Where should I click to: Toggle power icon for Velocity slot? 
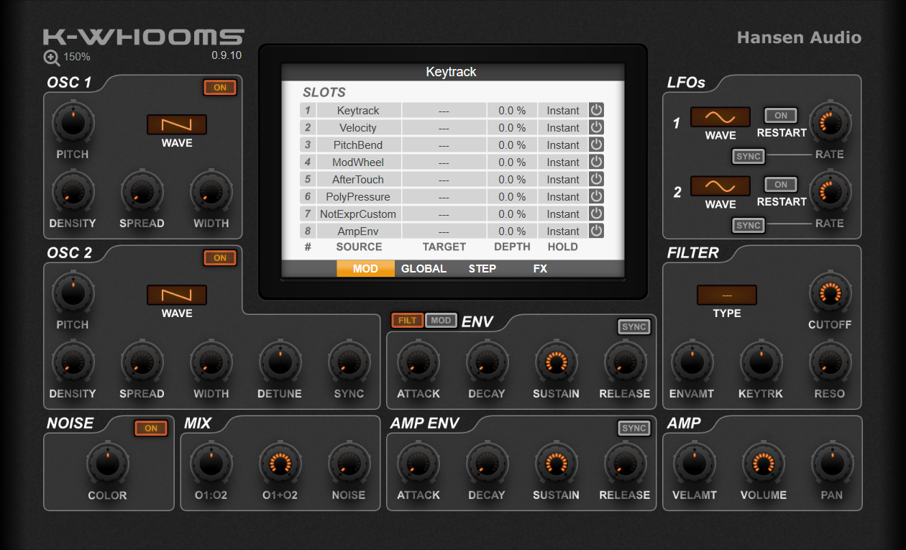tap(597, 127)
